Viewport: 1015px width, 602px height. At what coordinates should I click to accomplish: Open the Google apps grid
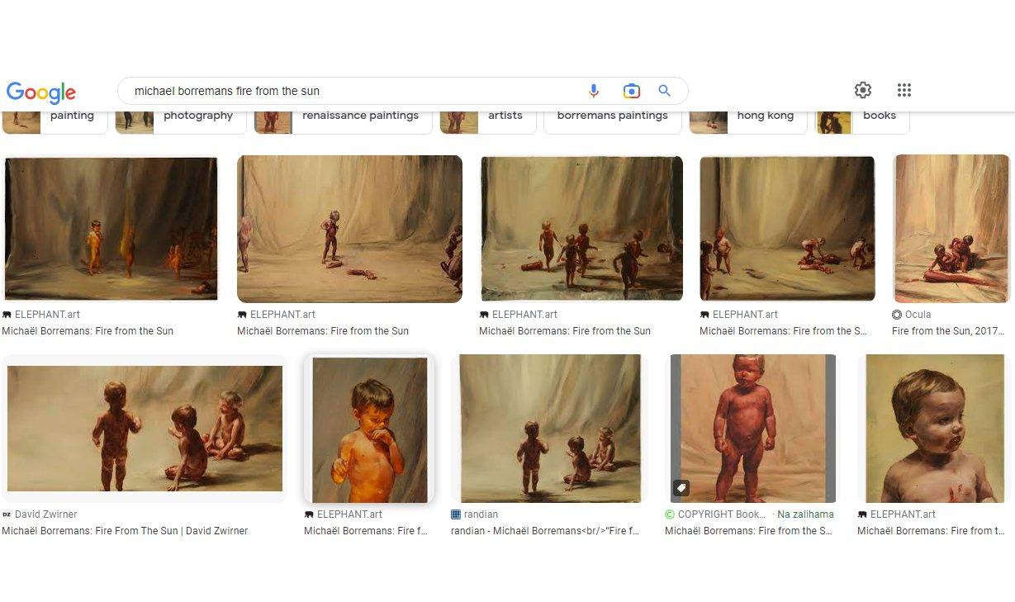pos(904,90)
